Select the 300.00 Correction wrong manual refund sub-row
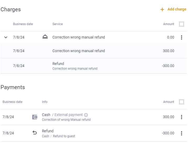This screenshot has width=188, height=143. [94, 51]
